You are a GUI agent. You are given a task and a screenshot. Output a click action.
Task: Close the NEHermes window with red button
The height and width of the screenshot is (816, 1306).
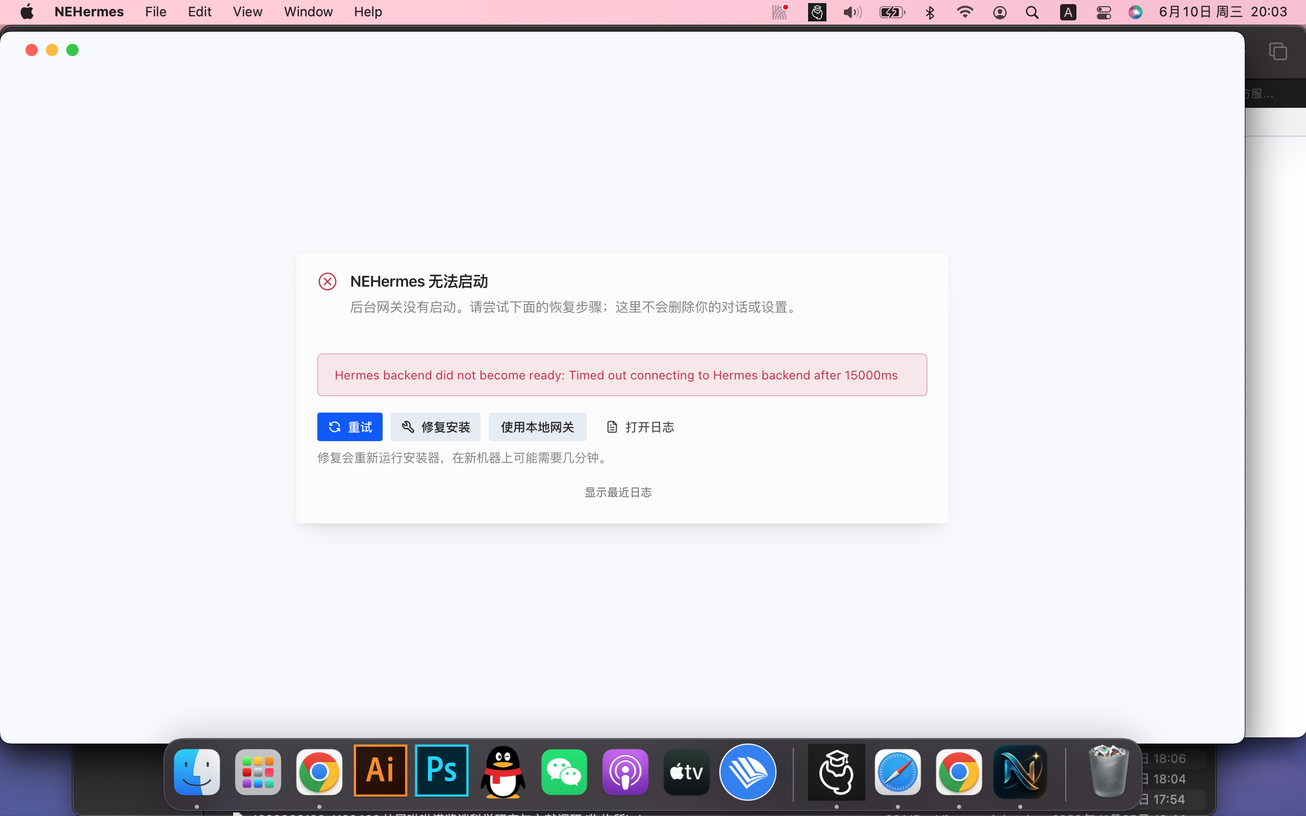[x=31, y=50]
